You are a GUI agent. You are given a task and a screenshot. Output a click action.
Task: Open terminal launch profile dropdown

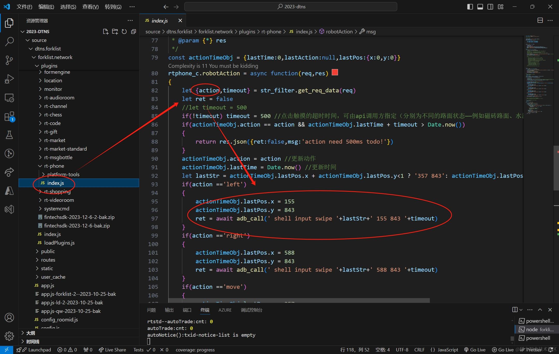[521, 310]
